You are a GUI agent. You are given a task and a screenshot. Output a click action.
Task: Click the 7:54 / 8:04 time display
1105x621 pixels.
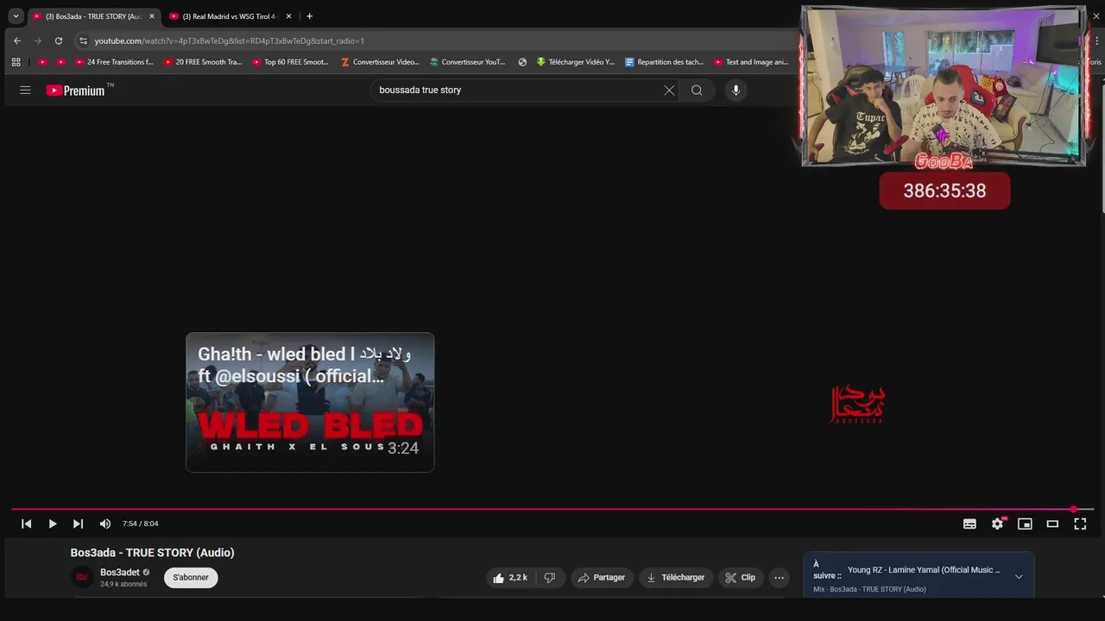tap(141, 524)
